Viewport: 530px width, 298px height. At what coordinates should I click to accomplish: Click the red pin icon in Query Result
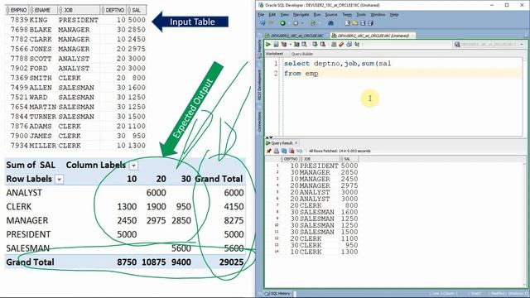pyautogui.click(x=269, y=151)
